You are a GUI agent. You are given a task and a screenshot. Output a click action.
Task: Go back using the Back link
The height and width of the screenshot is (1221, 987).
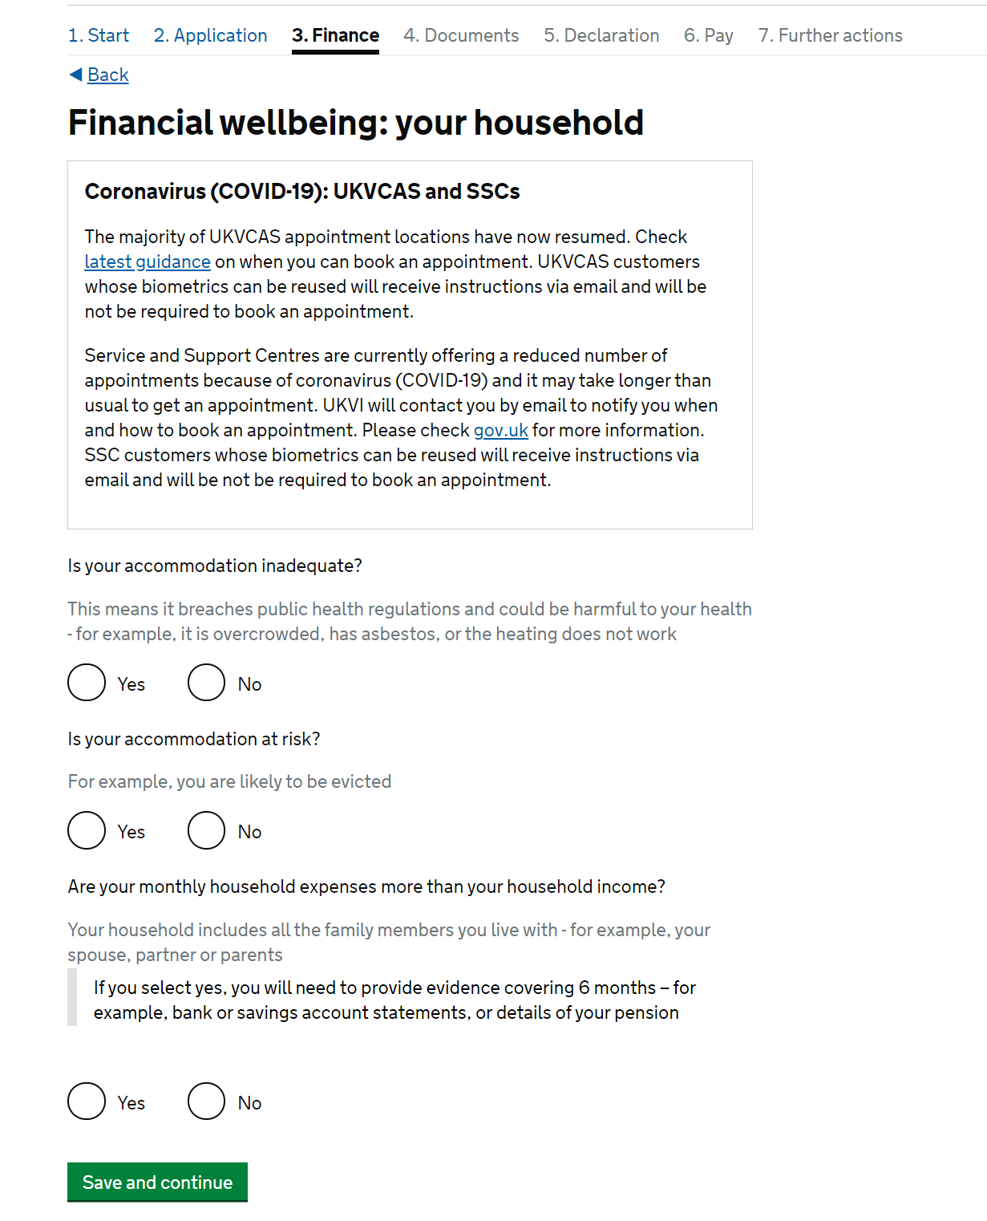point(107,75)
